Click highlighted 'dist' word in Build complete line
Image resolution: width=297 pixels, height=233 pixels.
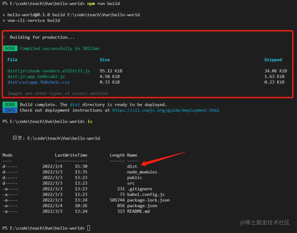click(x=74, y=105)
